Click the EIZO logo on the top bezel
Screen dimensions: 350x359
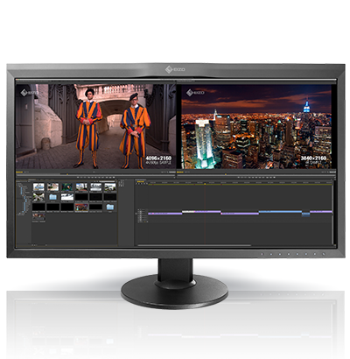175,69
